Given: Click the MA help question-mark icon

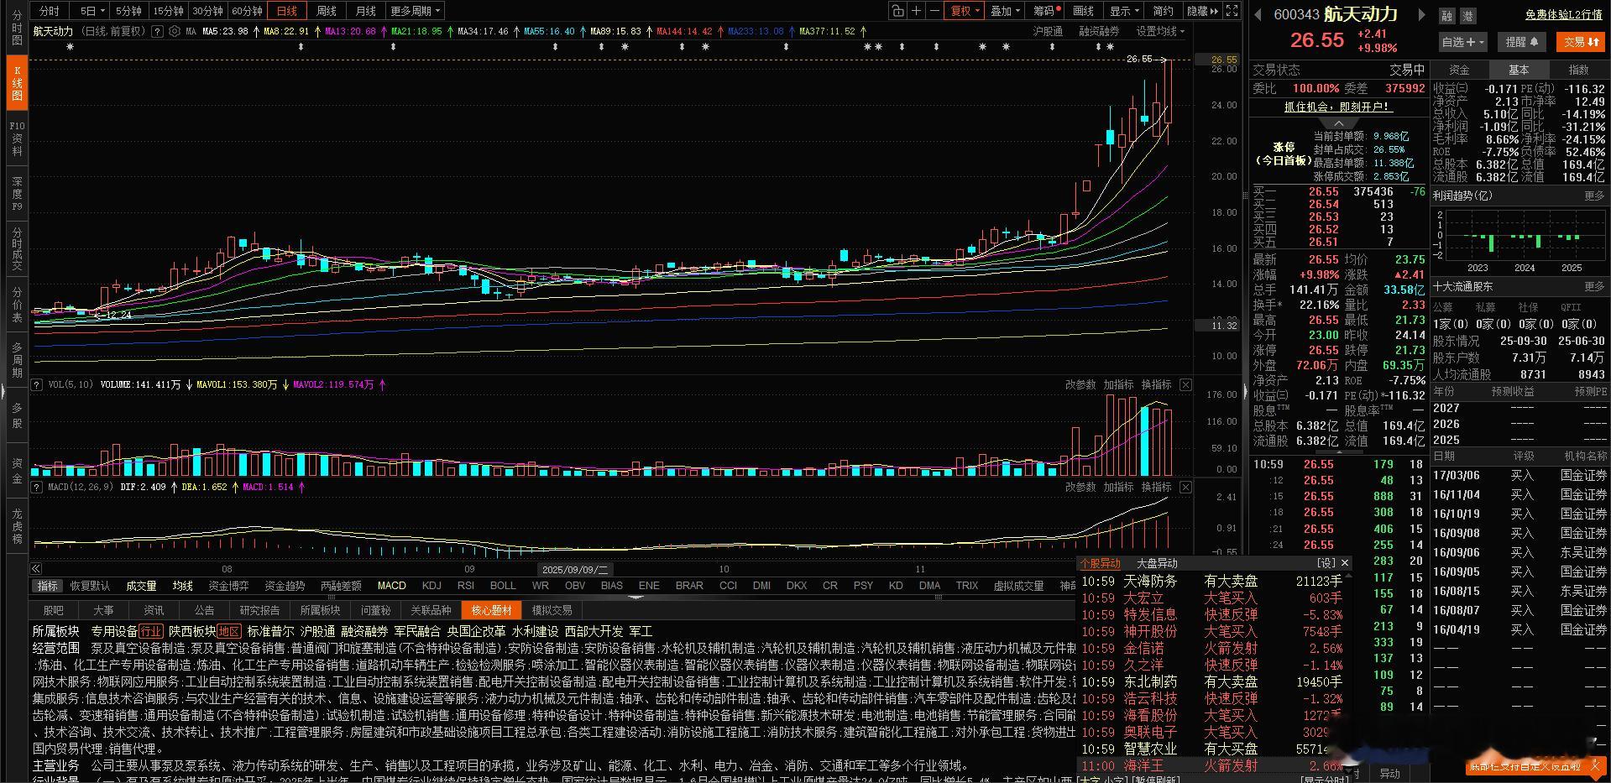Looking at the screenshot, I should (157, 31).
